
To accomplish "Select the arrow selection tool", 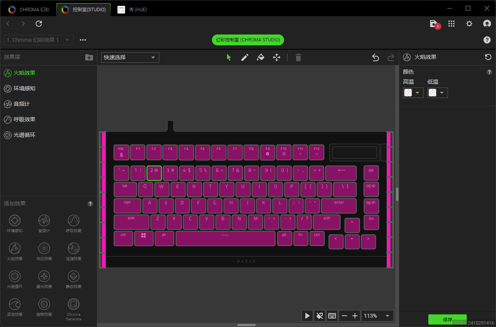I will (x=229, y=57).
